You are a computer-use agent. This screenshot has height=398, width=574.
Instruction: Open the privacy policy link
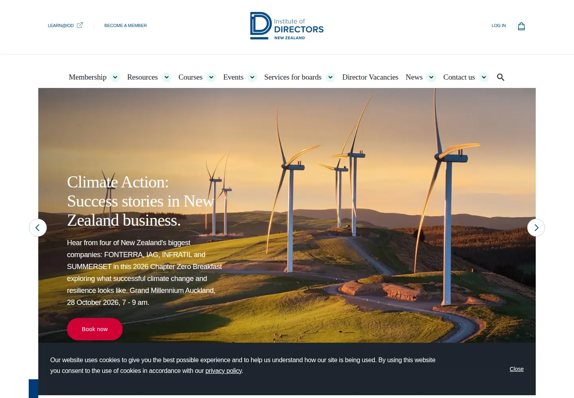pyautogui.click(x=224, y=371)
